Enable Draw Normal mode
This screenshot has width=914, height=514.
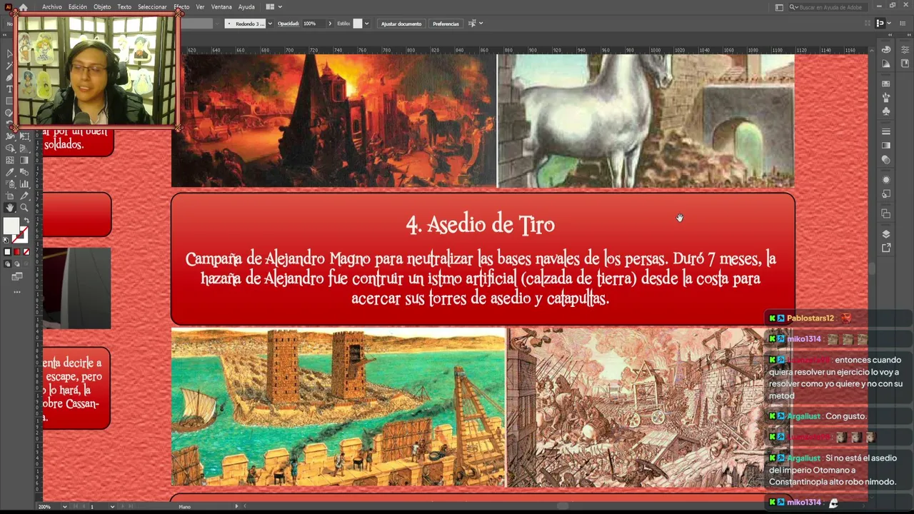click(8, 264)
